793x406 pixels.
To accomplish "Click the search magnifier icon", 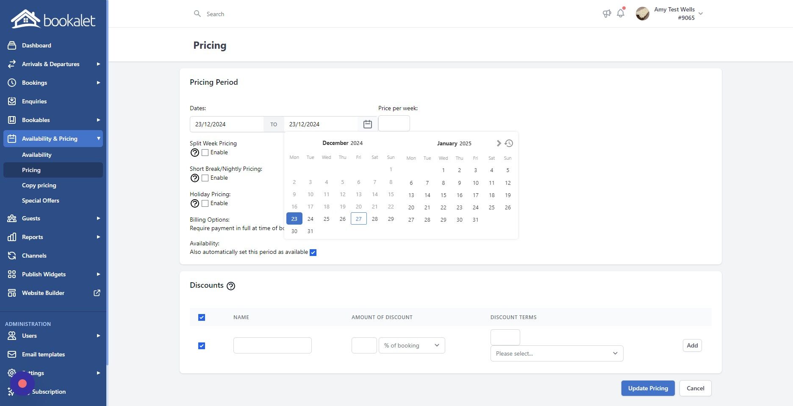I will pos(197,14).
